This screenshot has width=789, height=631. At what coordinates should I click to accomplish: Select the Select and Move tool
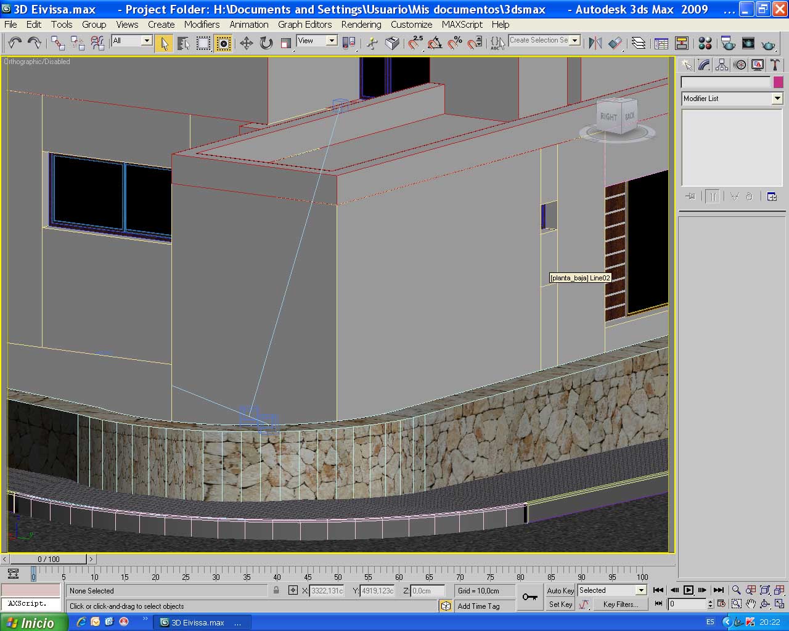click(247, 43)
